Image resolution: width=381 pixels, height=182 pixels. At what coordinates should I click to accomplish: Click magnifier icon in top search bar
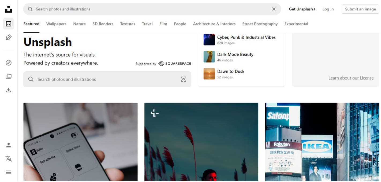coord(30,9)
